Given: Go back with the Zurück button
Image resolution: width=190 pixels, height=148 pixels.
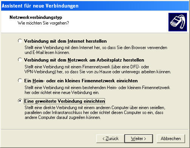Looking at the screenshot, I should [110, 139].
